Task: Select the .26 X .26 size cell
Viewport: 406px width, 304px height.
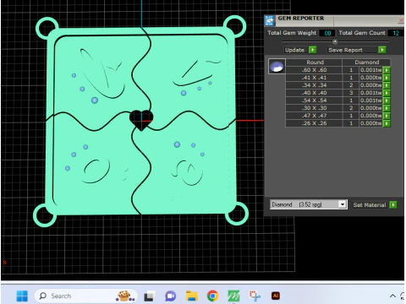Action: coord(314,123)
